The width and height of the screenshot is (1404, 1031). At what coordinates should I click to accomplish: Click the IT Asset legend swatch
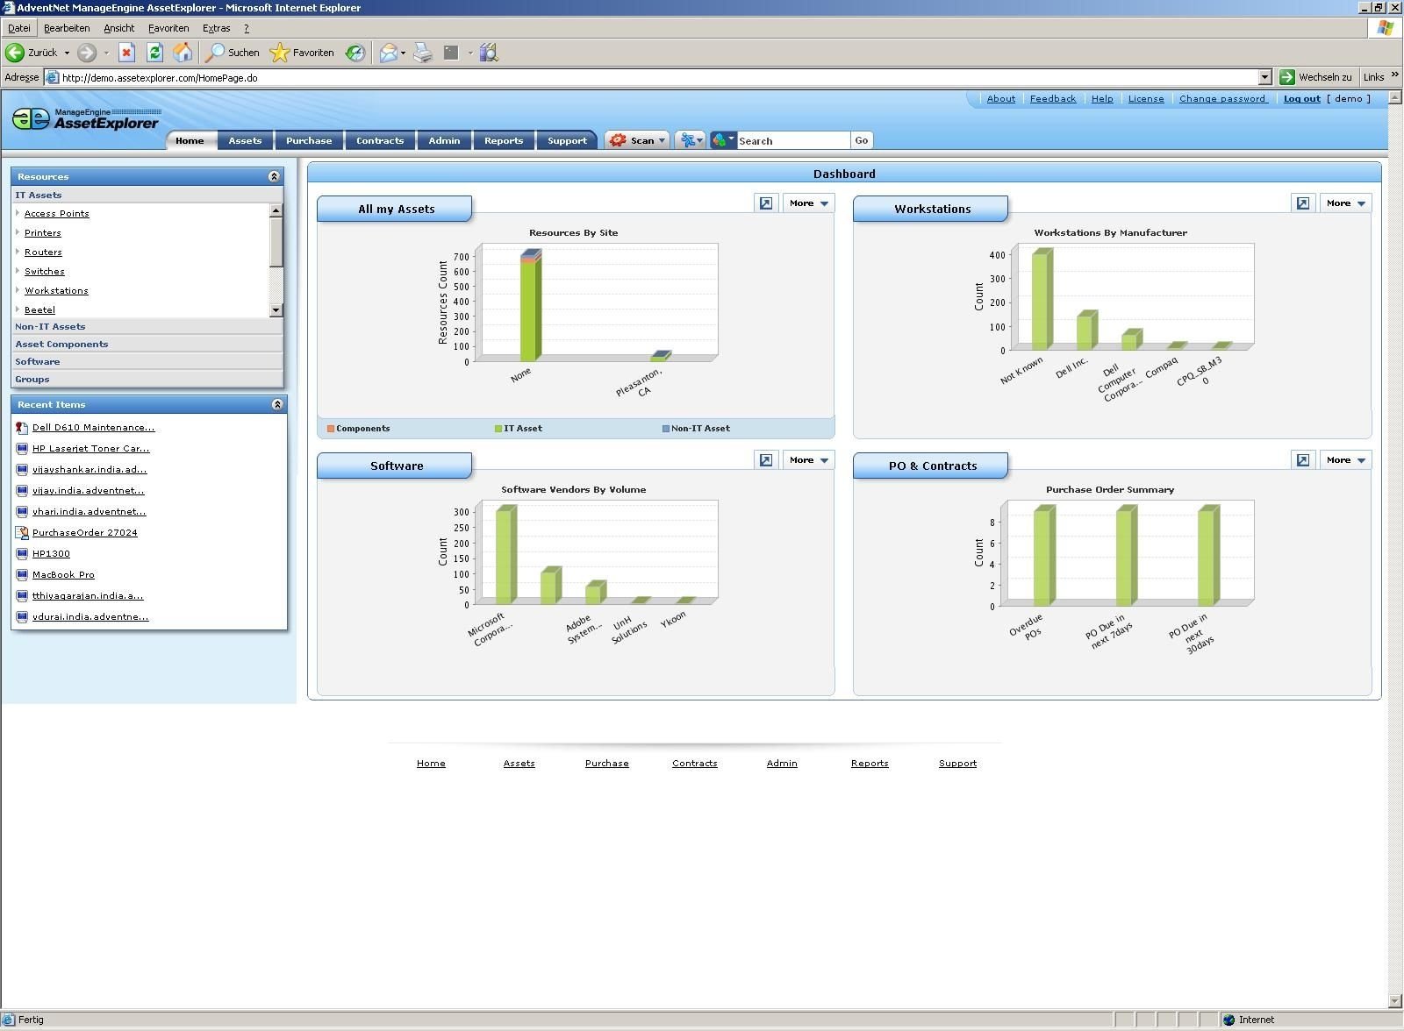click(x=498, y=429)
